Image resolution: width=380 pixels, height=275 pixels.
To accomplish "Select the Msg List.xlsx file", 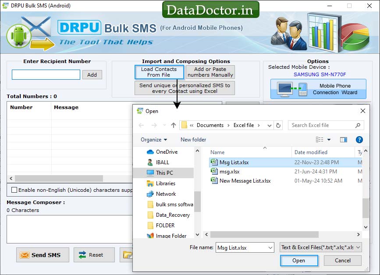I will pos(285,162).
